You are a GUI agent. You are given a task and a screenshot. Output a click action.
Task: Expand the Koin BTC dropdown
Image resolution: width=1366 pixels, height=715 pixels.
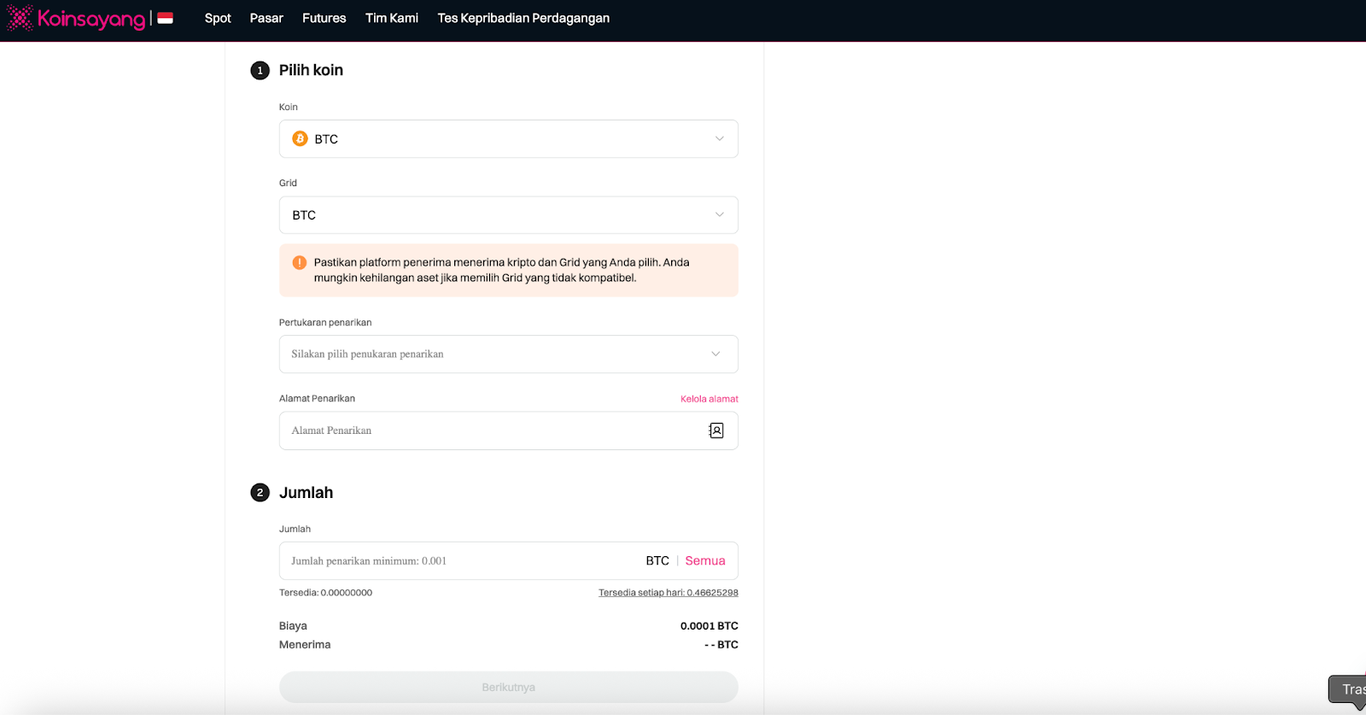508,139
